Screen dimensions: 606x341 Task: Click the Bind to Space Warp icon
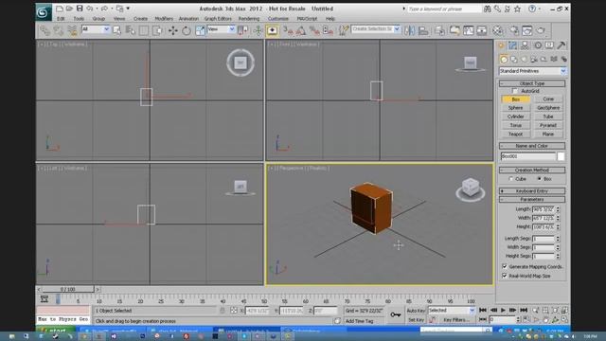[72, 30]
